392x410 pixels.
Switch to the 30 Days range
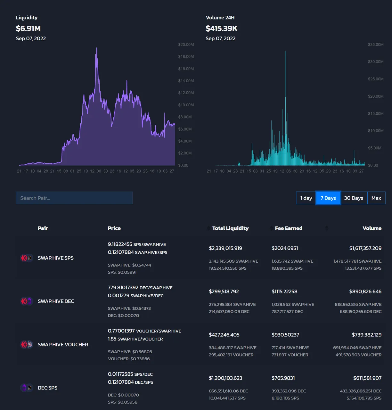click(354, 198)
